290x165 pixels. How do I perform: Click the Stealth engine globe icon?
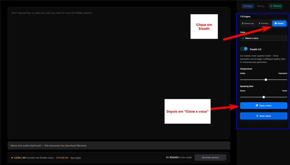click(x=276, y=23)
